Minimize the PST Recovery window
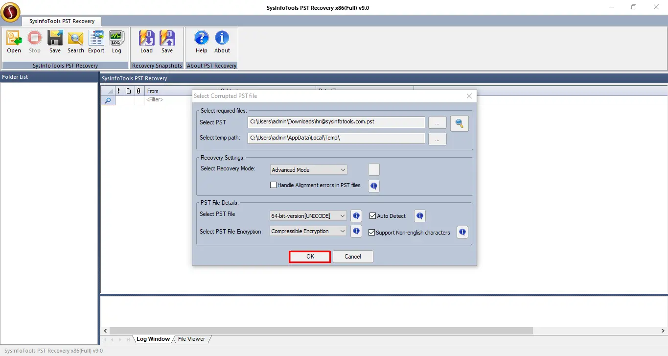This screenshot has height=356, width=668. (612, 7)
